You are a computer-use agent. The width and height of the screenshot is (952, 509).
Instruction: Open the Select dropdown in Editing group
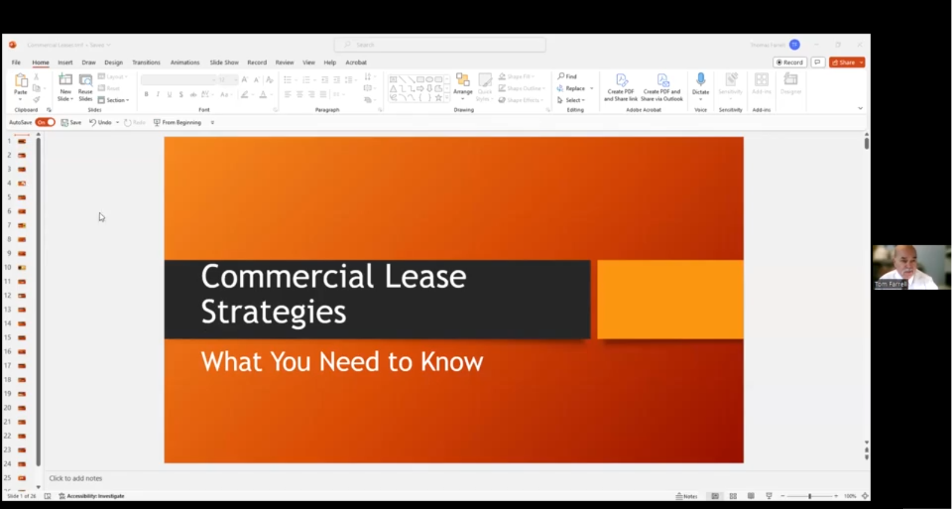point(572,100)
